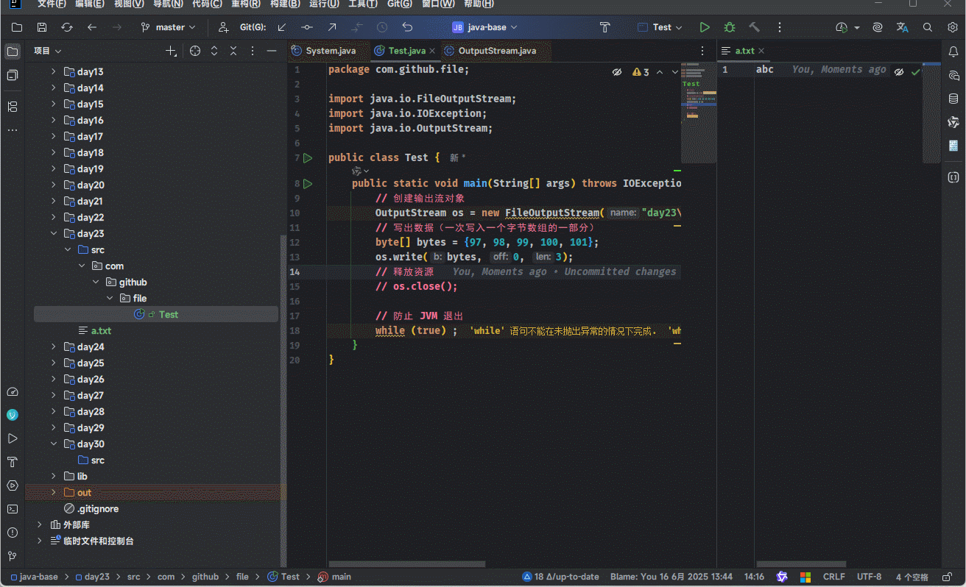Select a.txt file in project tree
This screenshot has width=966, height=587.
[x=101, y=330]
